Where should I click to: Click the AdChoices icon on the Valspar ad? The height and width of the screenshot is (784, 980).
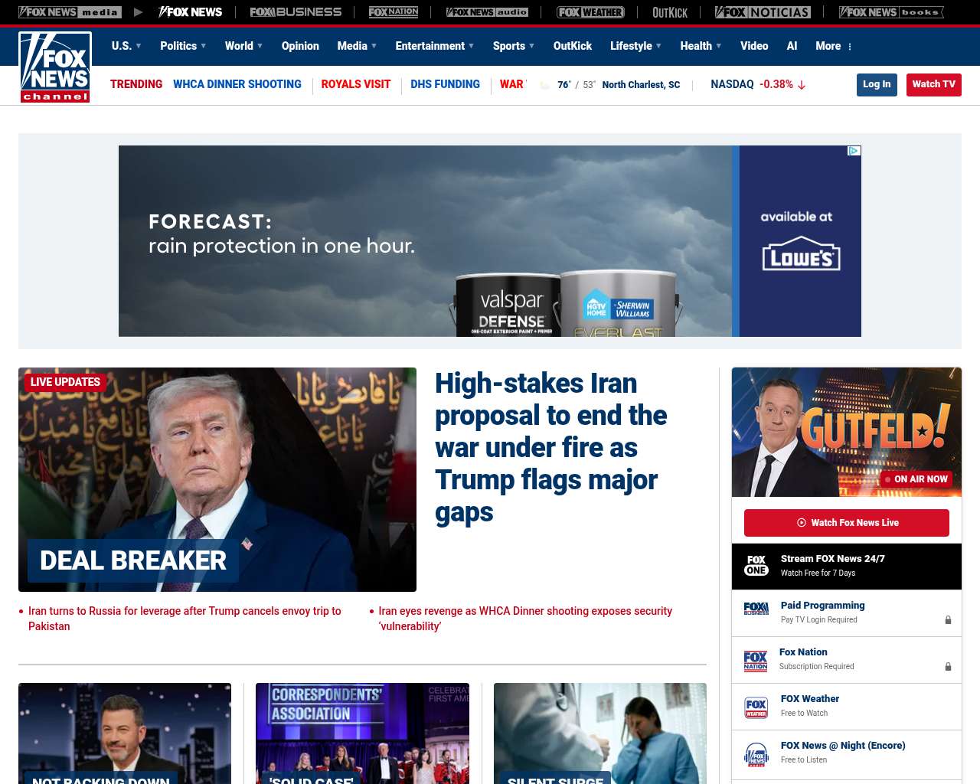854,151
